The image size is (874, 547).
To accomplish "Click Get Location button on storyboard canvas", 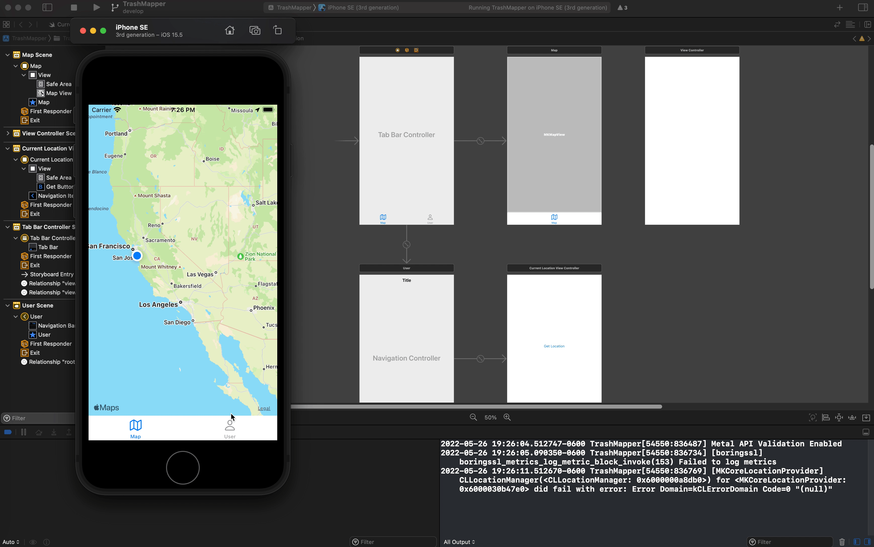I will [554, 346].
